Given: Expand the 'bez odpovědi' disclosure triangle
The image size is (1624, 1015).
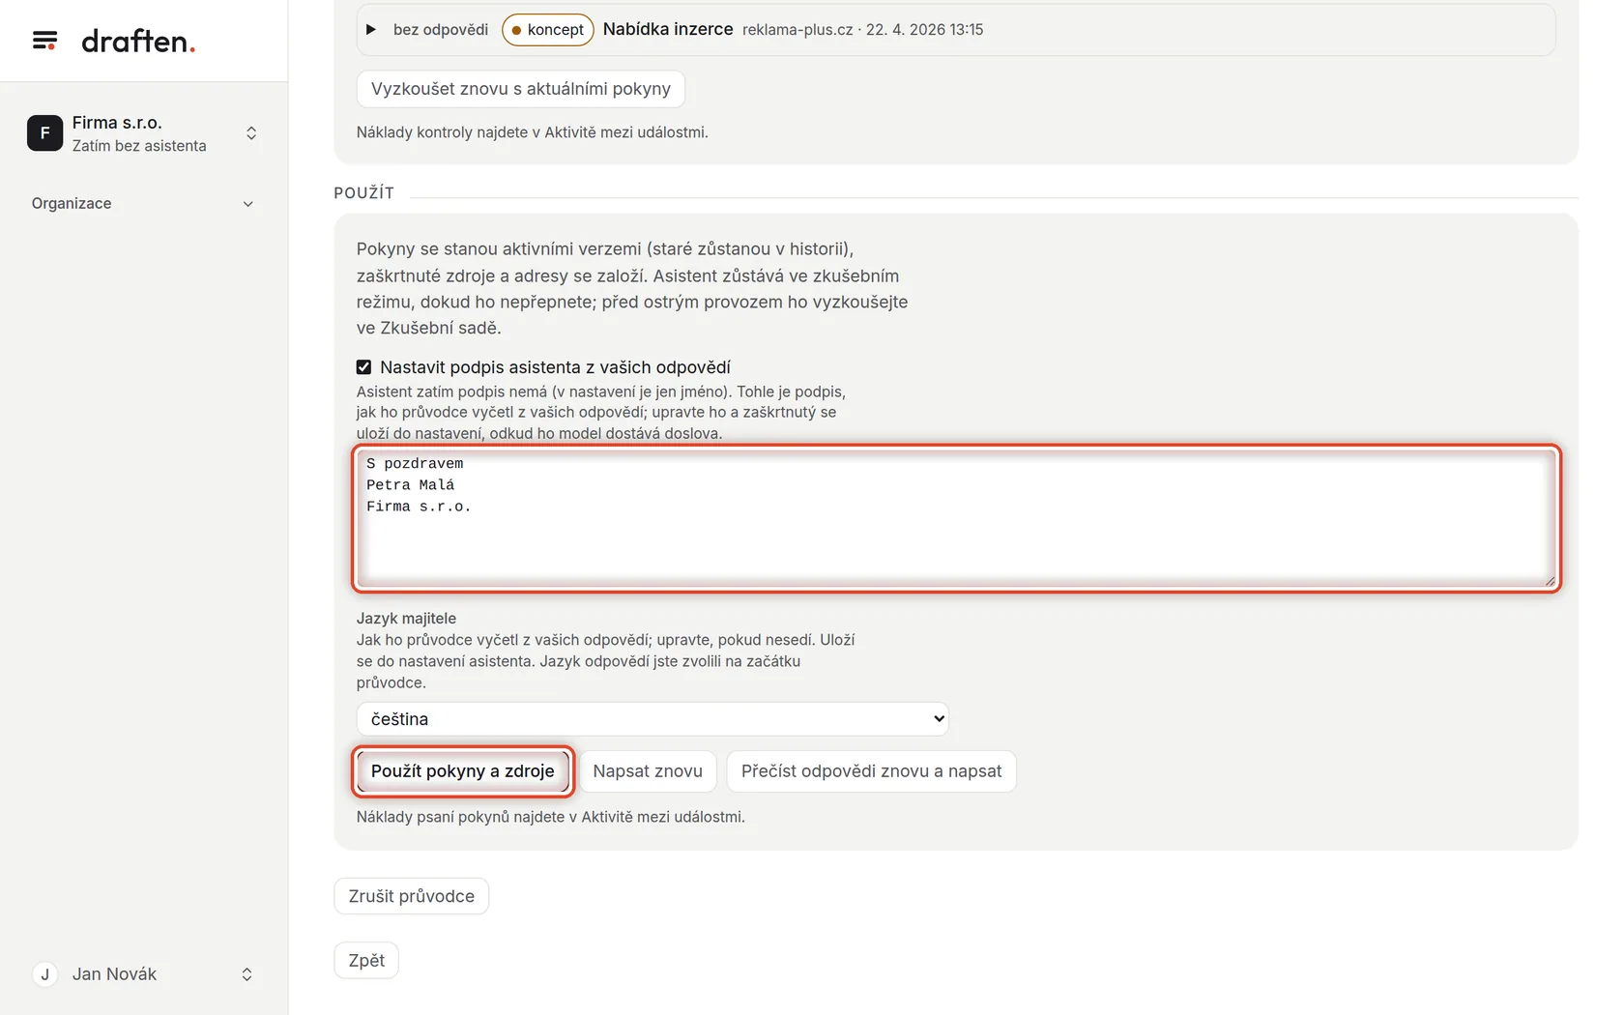Looking at the screenshot, I should click(370, 30).
